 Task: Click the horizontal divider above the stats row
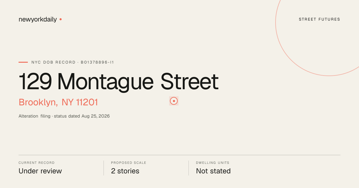click(180, 155)
